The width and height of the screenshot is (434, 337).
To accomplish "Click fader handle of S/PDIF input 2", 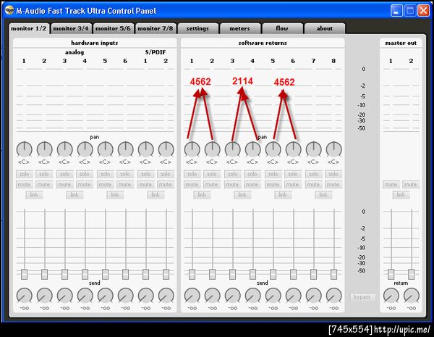I will click(166, 274).
